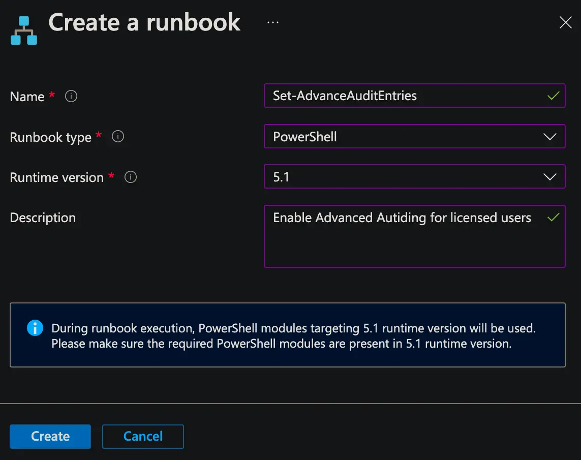Image resolution: width=581 pixels, height=460 pixels.
Task: Open the ellipsis more options menu
Action: point(273,23)
